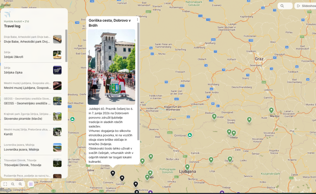Select the green pin on Maribor
This screenshot has width=316, height=194.
click(271, 110)
